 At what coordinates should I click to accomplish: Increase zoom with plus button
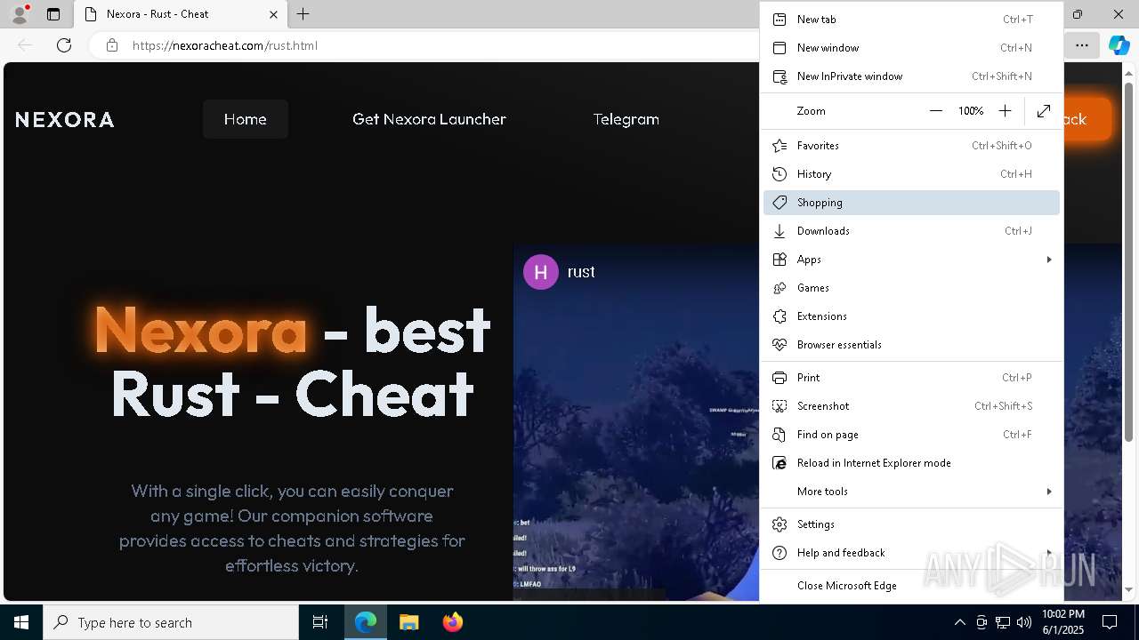1005,111
